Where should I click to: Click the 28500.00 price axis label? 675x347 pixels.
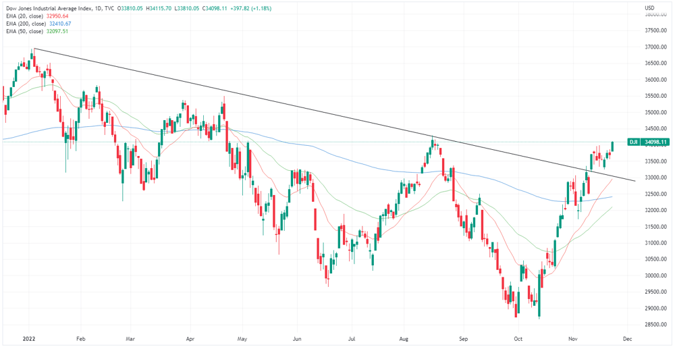pos(657,325)
